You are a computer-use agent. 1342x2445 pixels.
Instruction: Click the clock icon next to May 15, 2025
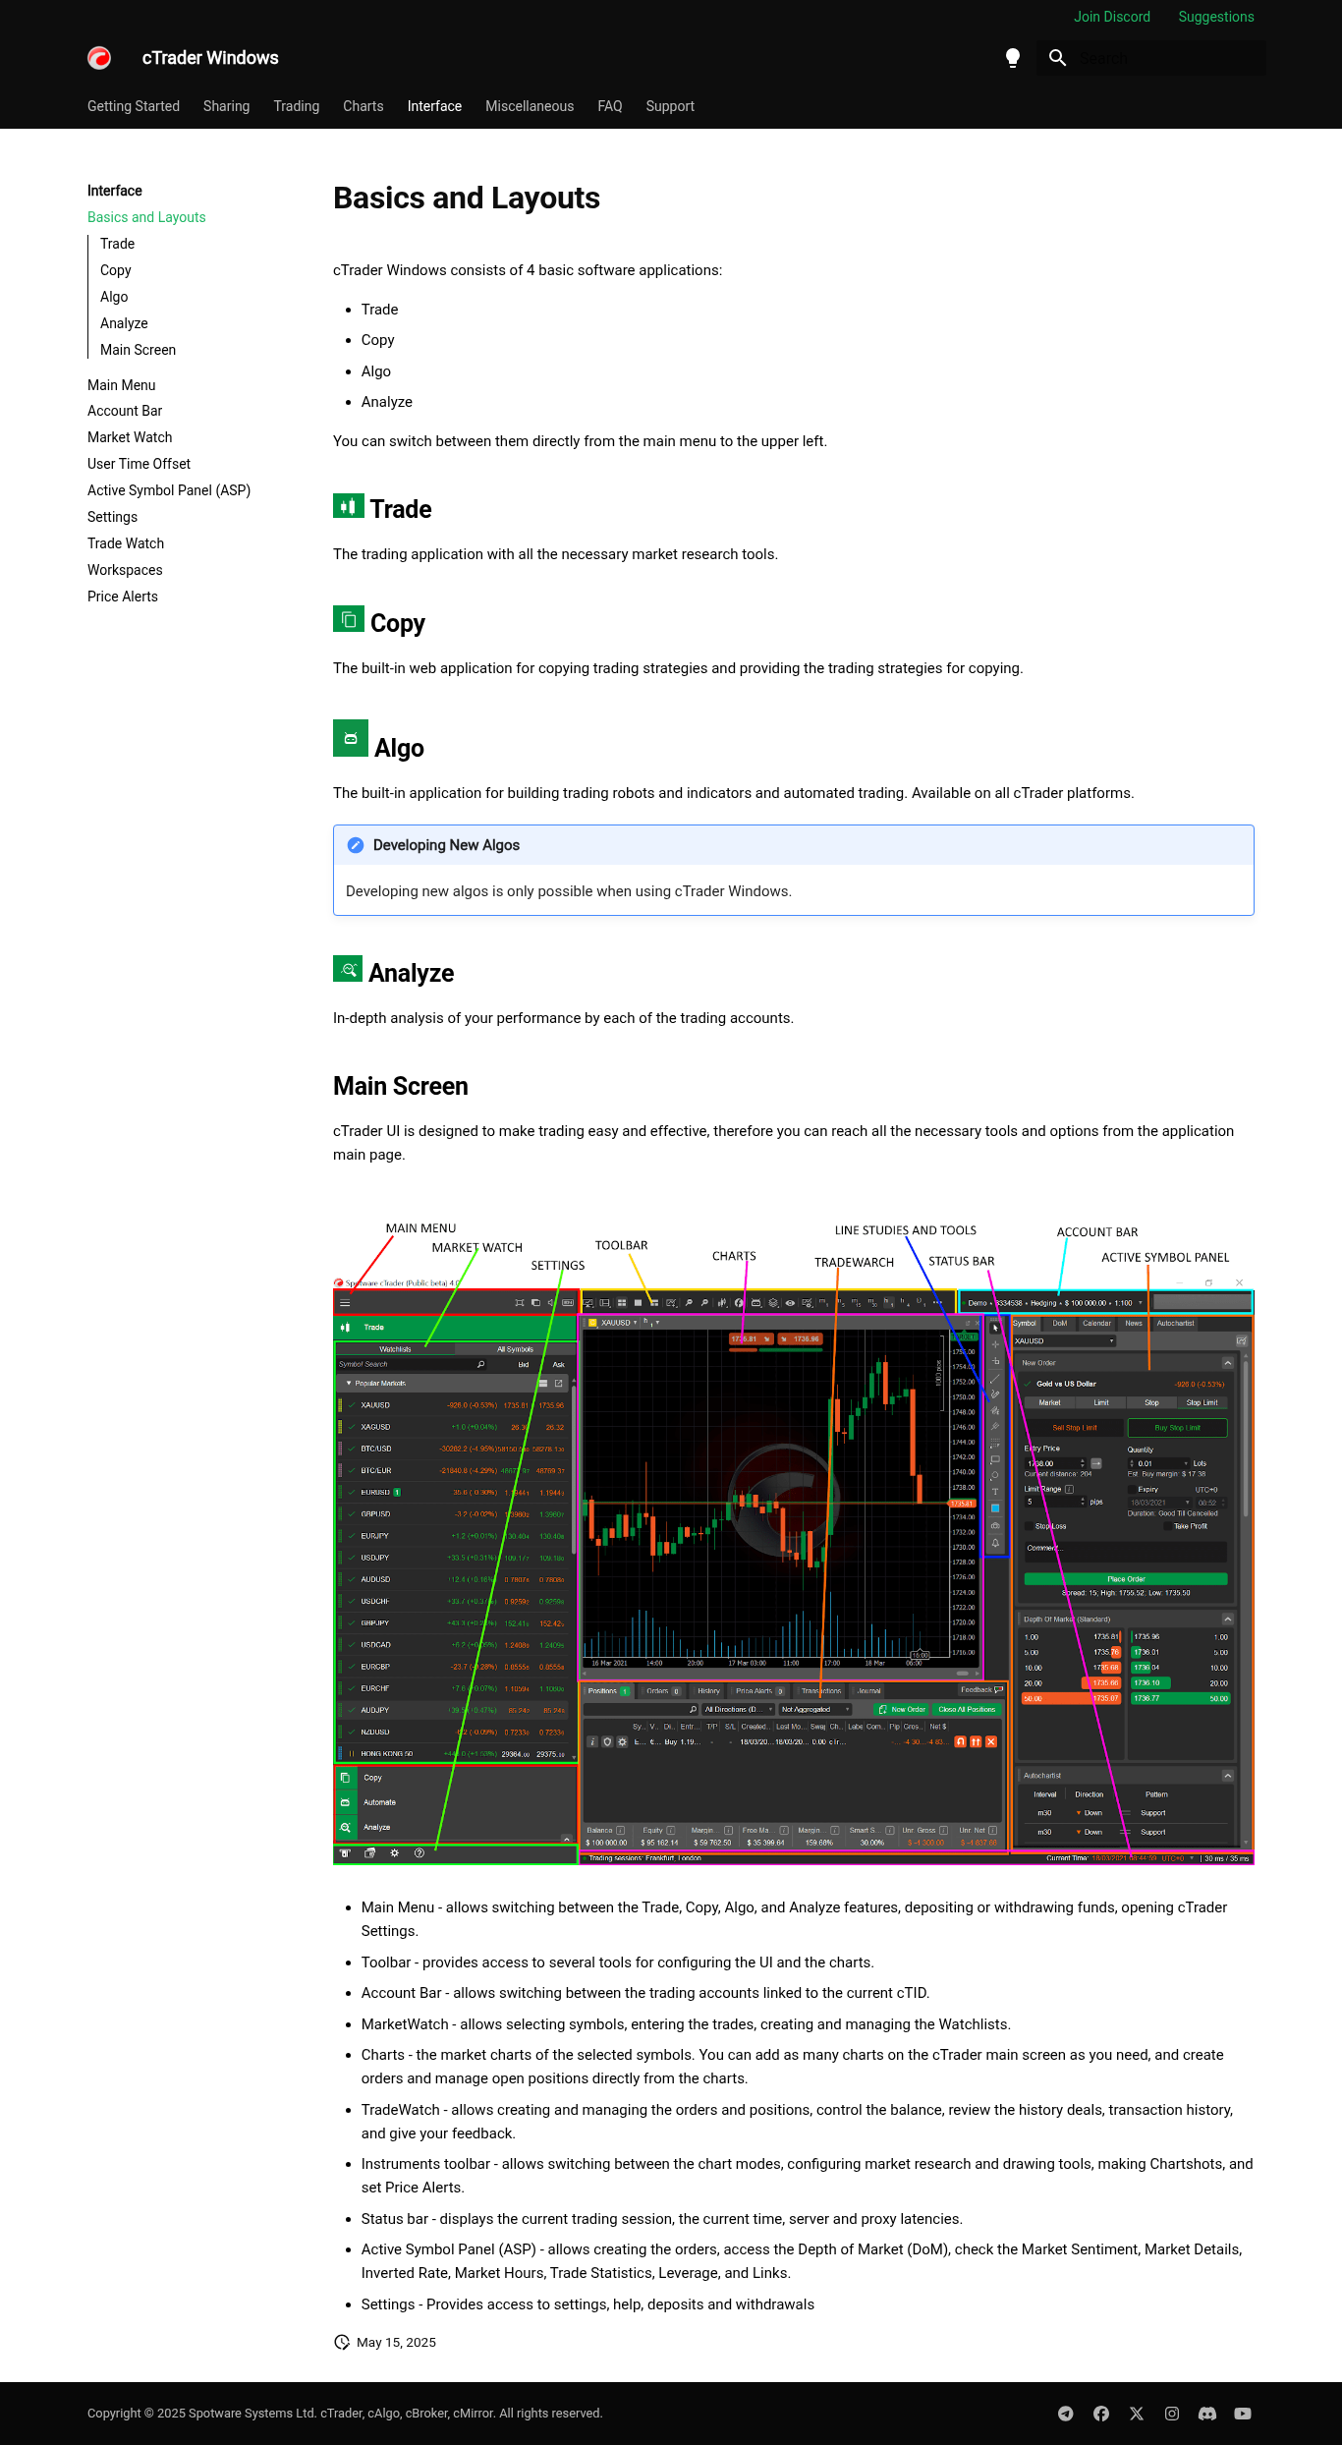(x=342, y=2342)
